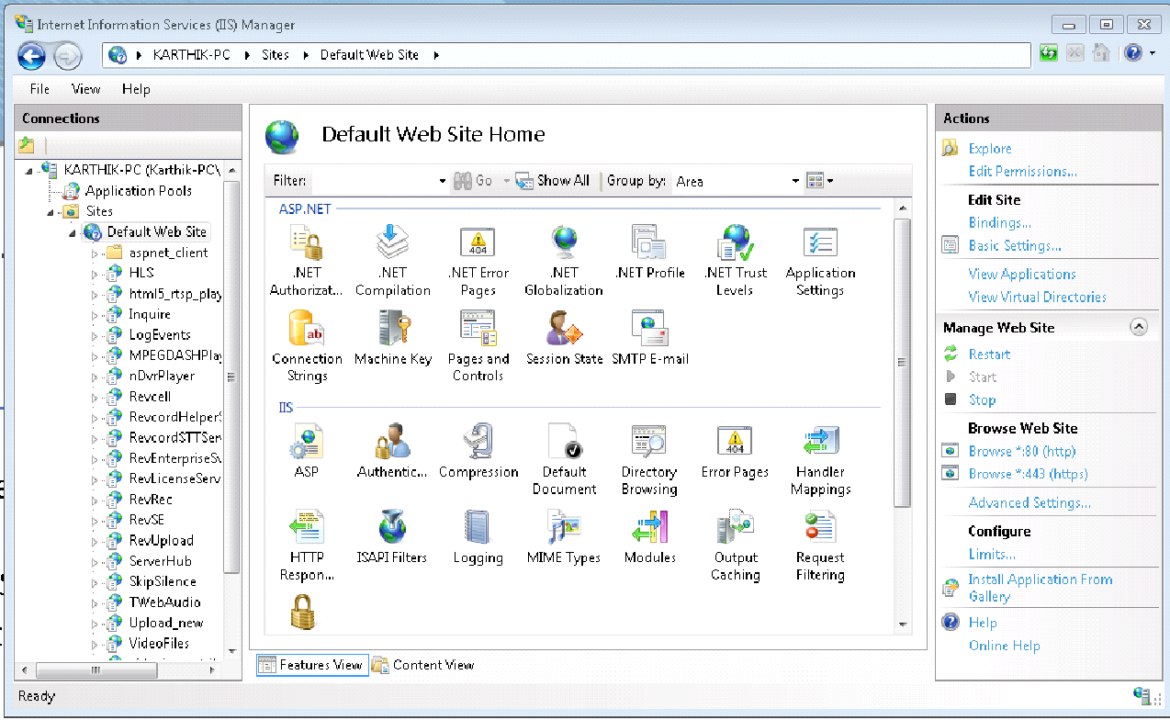Open the Output Caching icon
1170x720 pixels.
tap(735, 528)
